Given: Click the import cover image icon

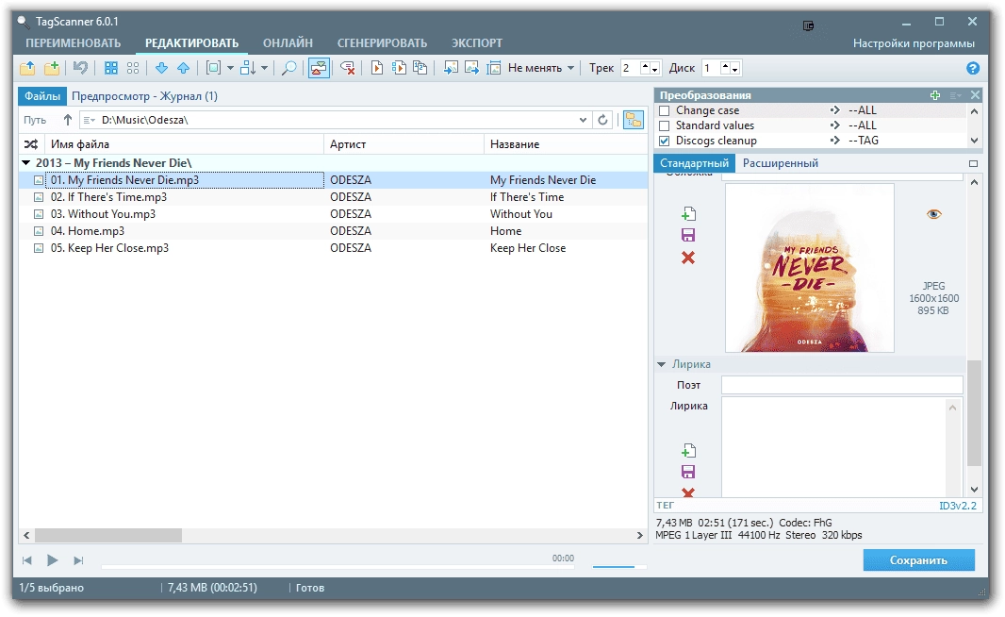Looking at the screenshot, I should point(452,68).
